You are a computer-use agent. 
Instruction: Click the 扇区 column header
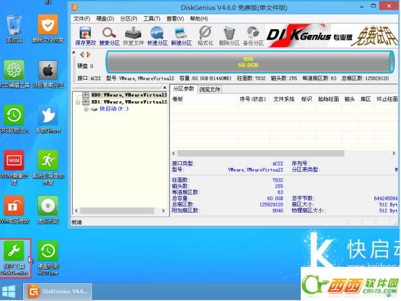(x=366, y=99)
